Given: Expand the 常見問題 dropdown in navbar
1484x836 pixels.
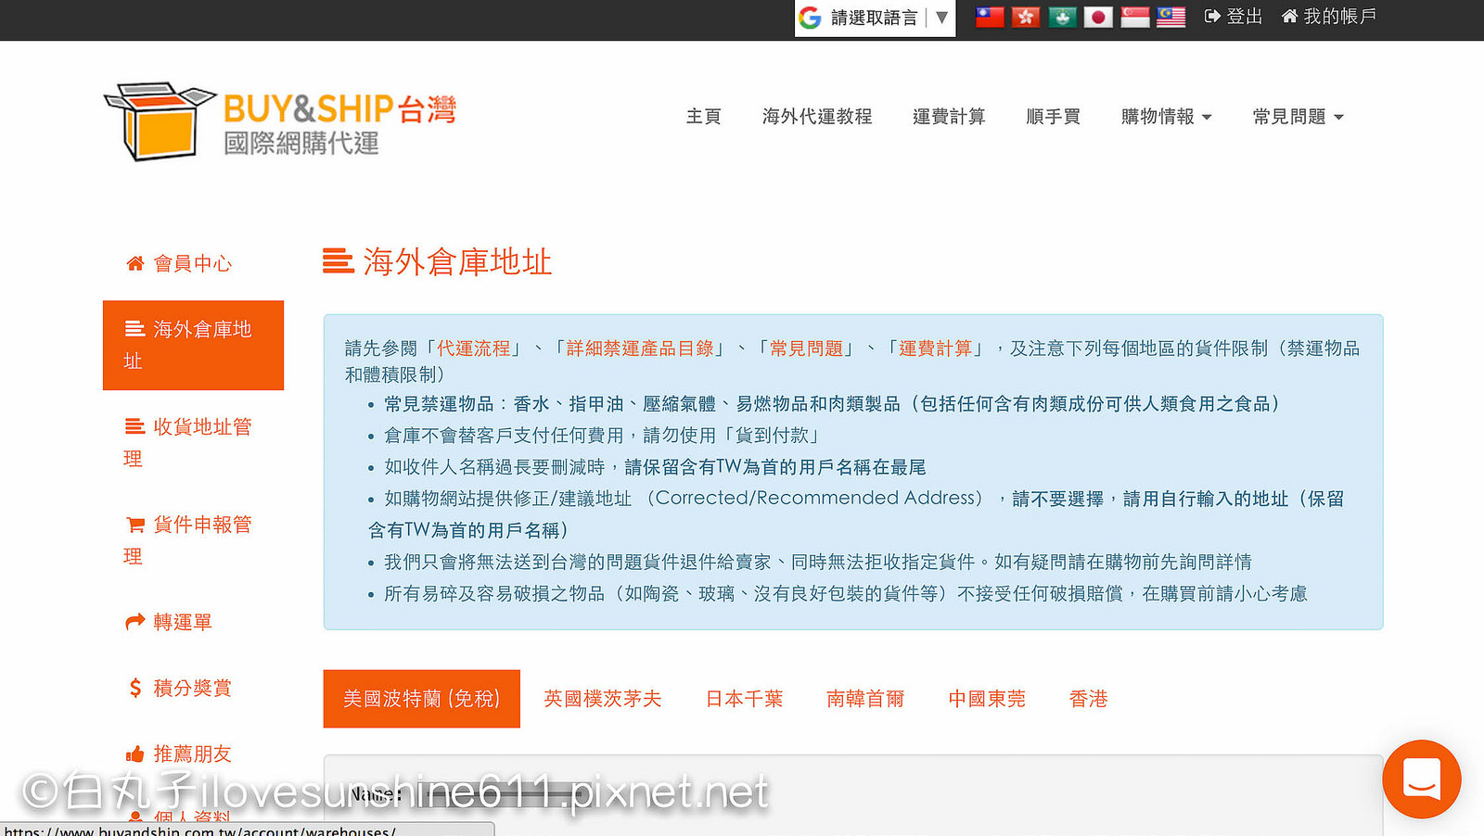Looking at the screenshot, I should 1298,117.
